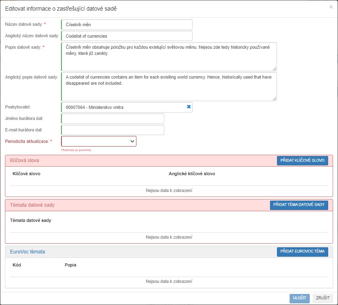Click the E-mail kurátora dat field
Image resolution: width=338 pixels, height=305 pixels.
[113, 130]
